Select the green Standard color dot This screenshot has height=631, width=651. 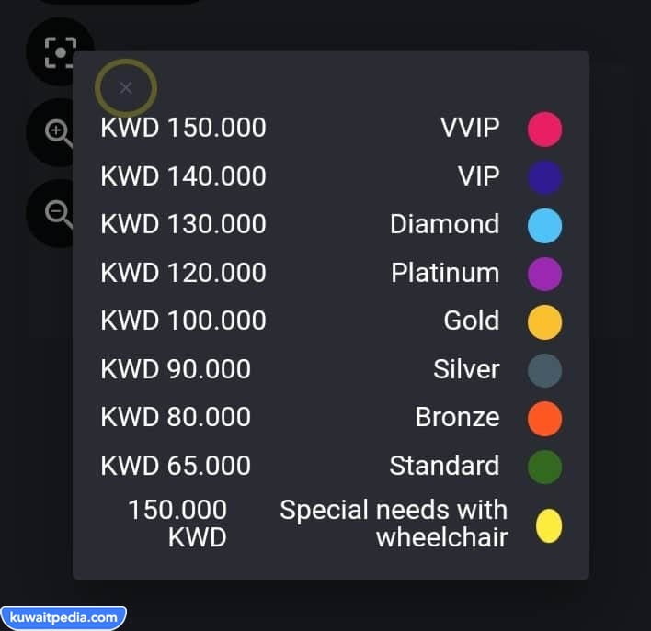tap(544, 467)
